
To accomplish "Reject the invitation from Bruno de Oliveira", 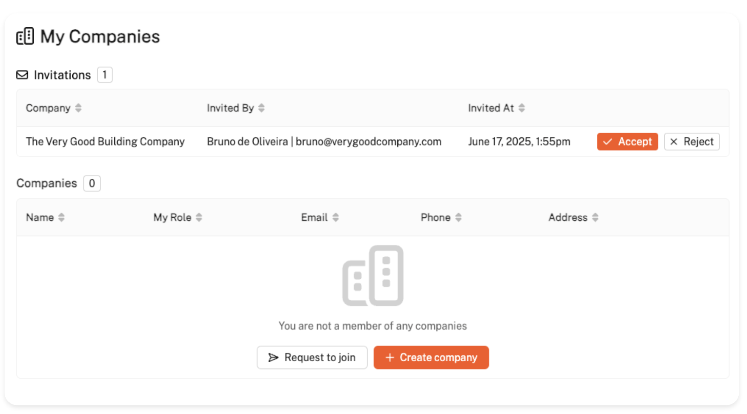I will point(692,142).
